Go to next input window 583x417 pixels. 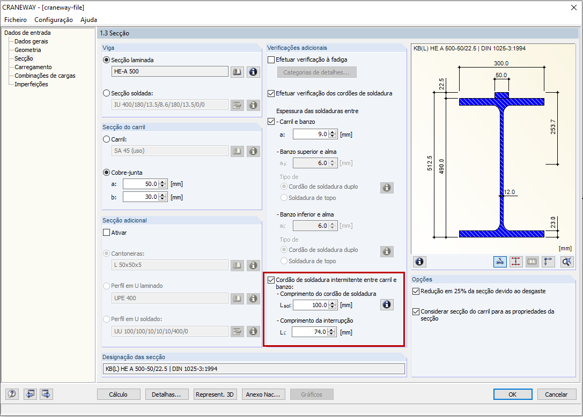46,394
